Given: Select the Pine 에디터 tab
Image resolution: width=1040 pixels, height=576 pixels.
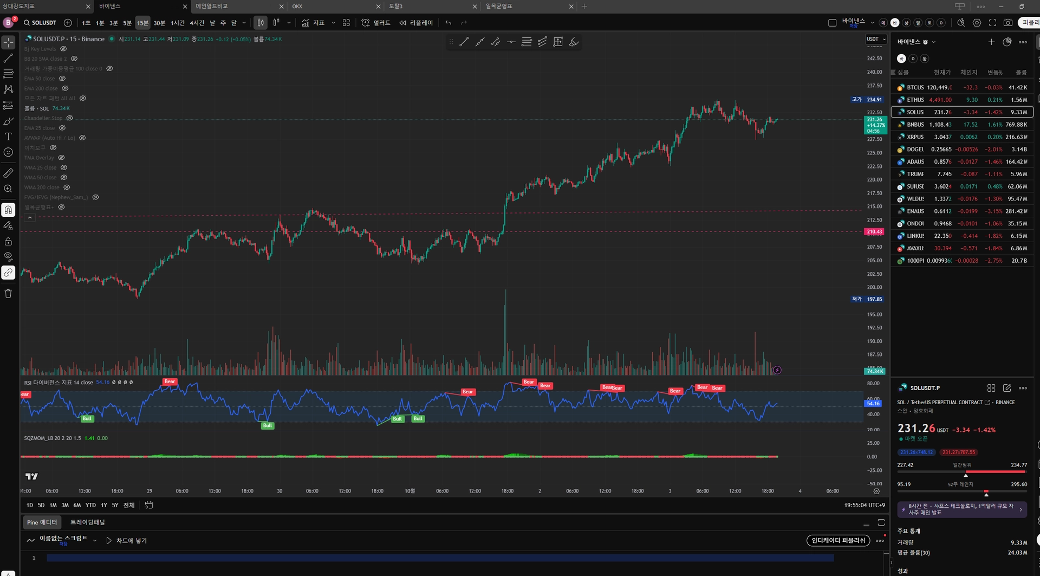Looking at the screenshot, I should tap(42, 522).
